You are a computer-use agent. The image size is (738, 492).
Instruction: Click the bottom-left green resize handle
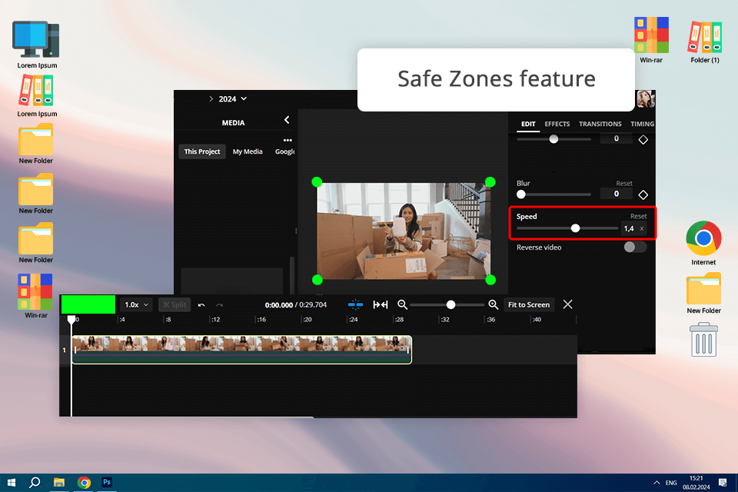(317, 280)
